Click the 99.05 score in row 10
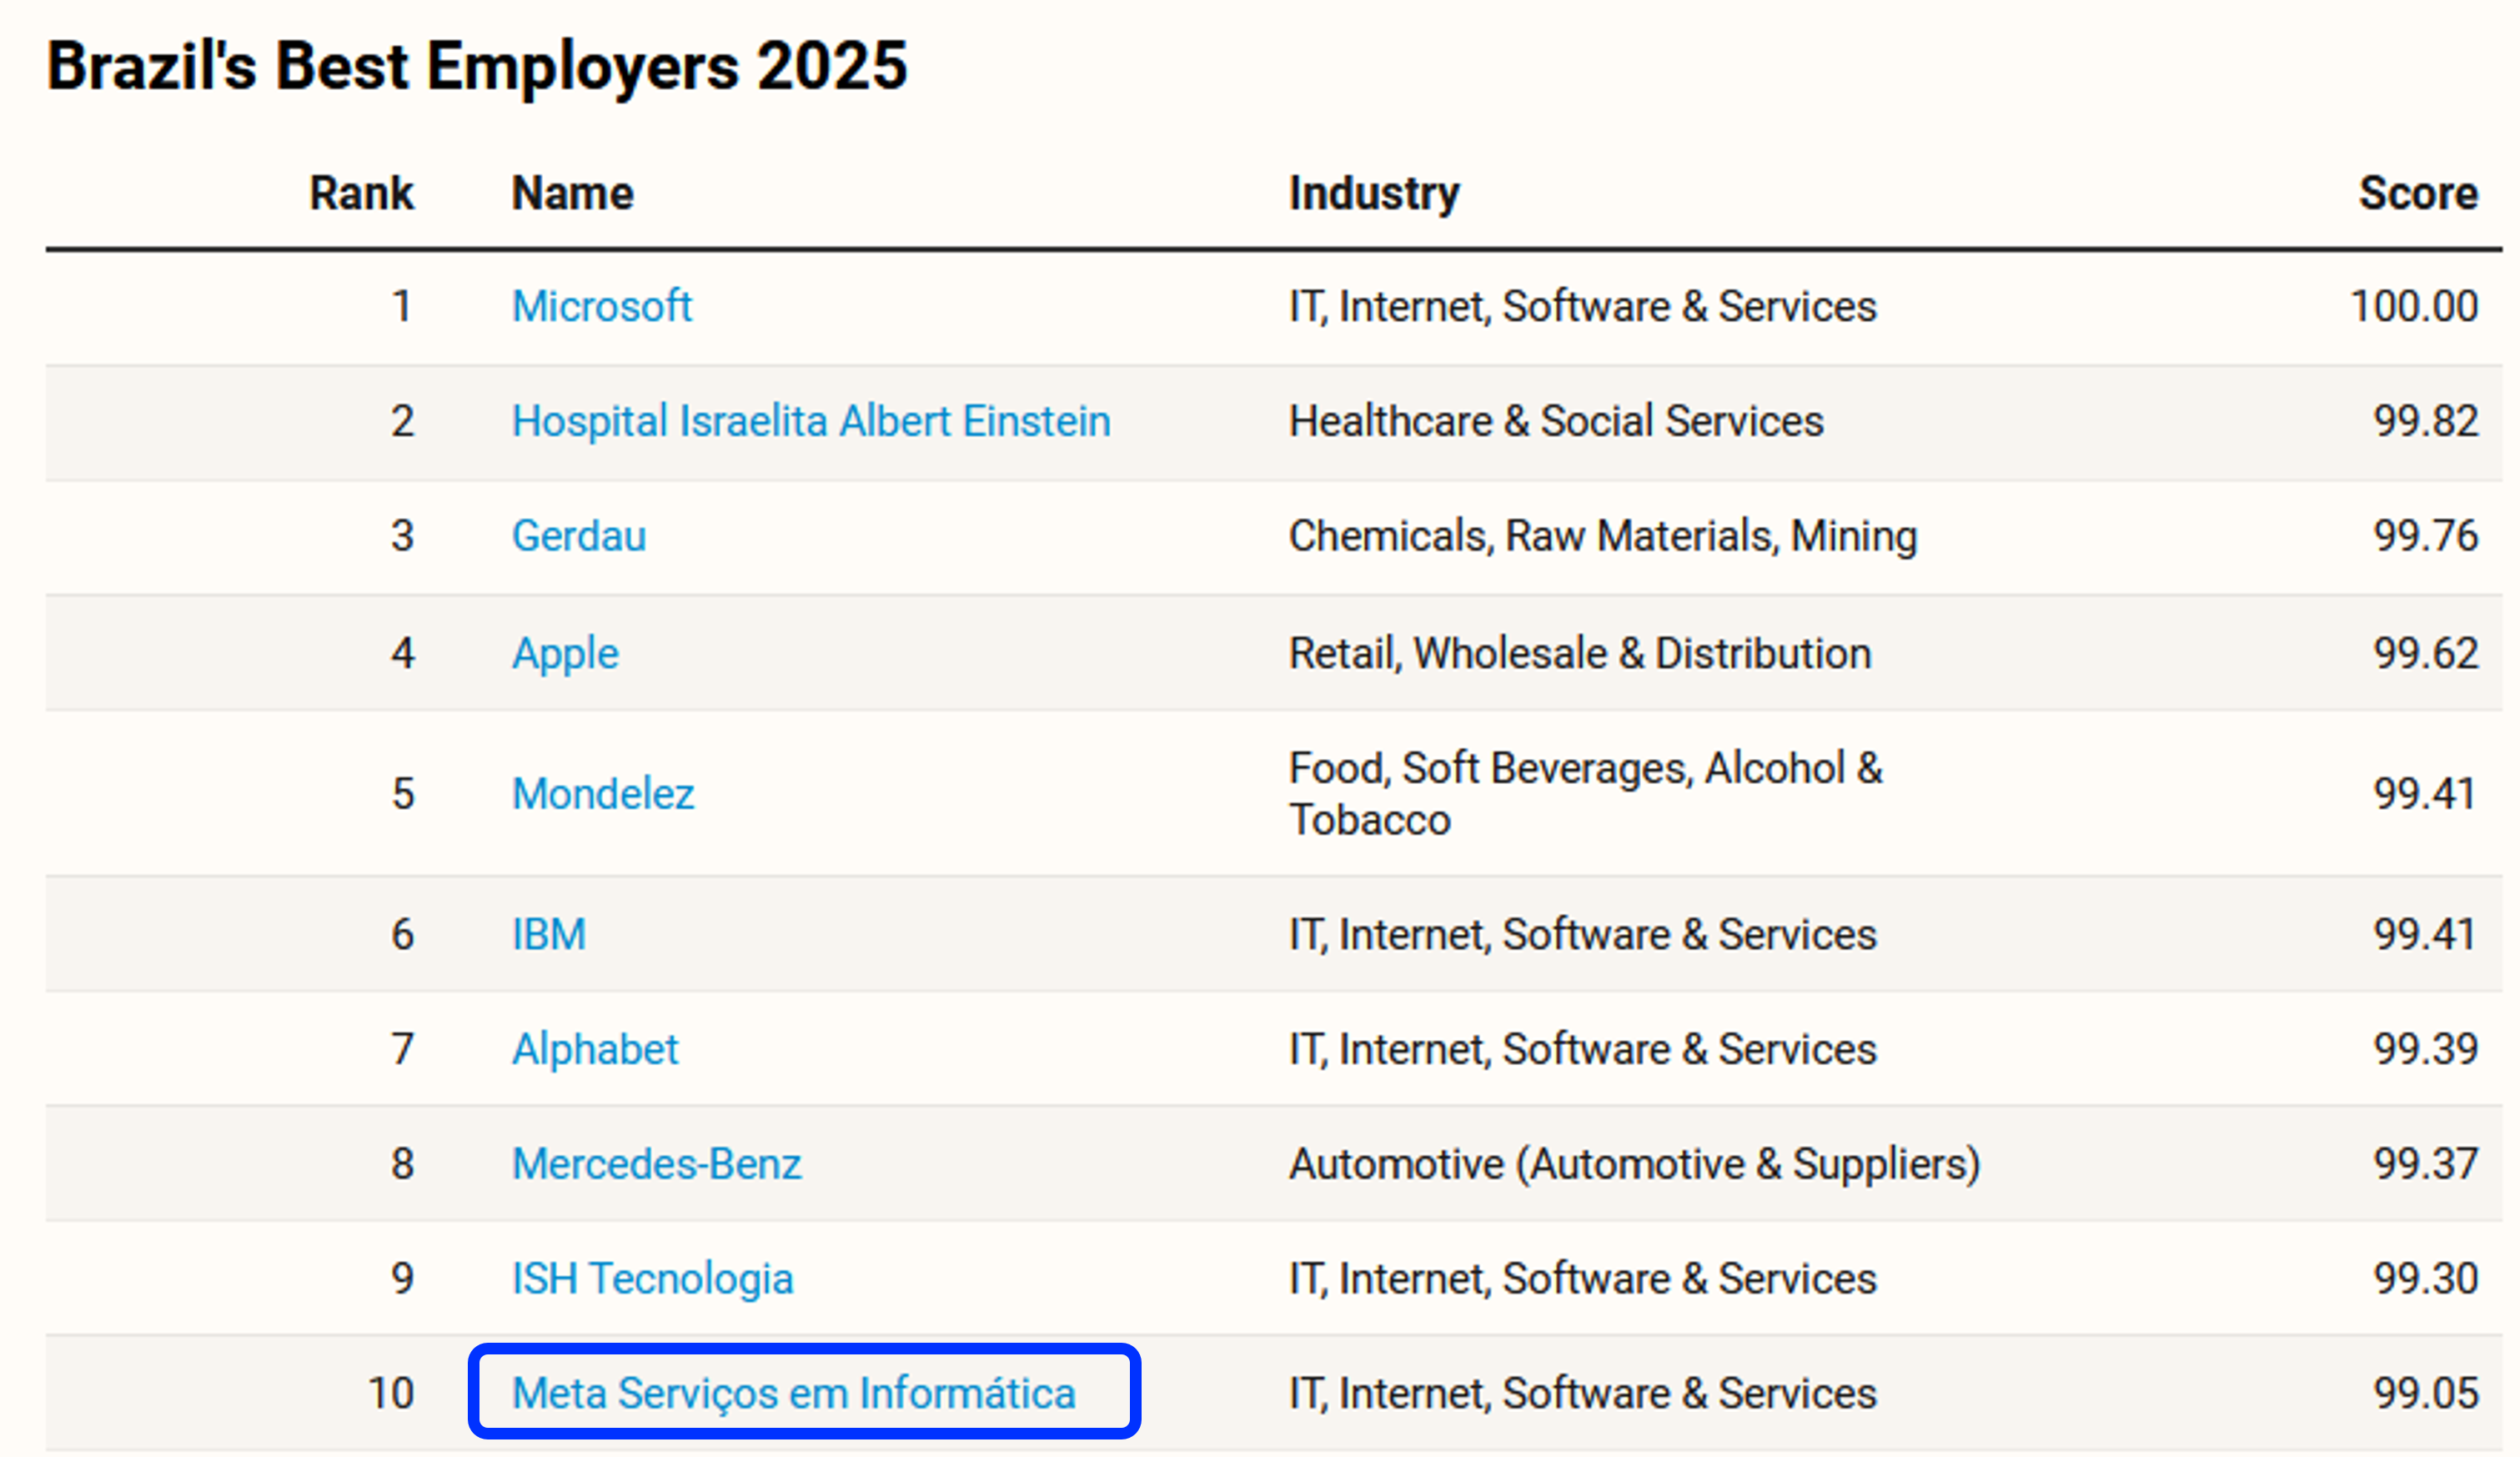 pos(2425,1393)
